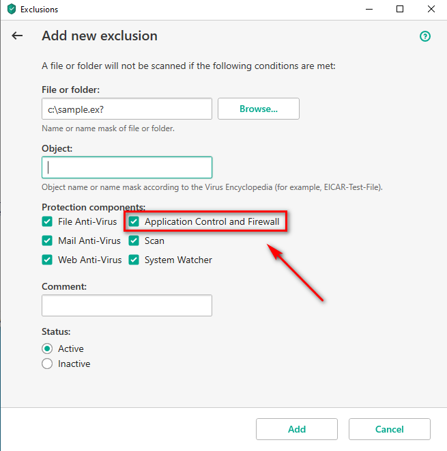Disable the Scan component checkbox
The width and height of the screenshot is (447, 451).
[x=134, y=241]
